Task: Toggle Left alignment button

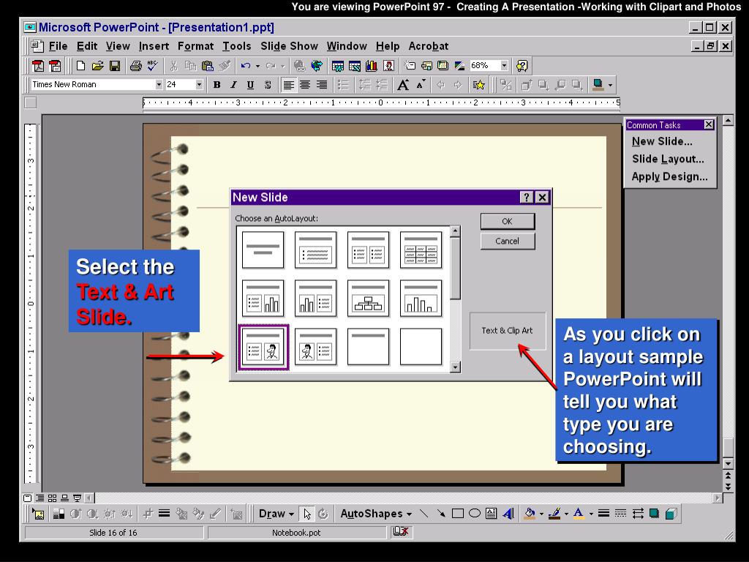Action: (288, 85)
